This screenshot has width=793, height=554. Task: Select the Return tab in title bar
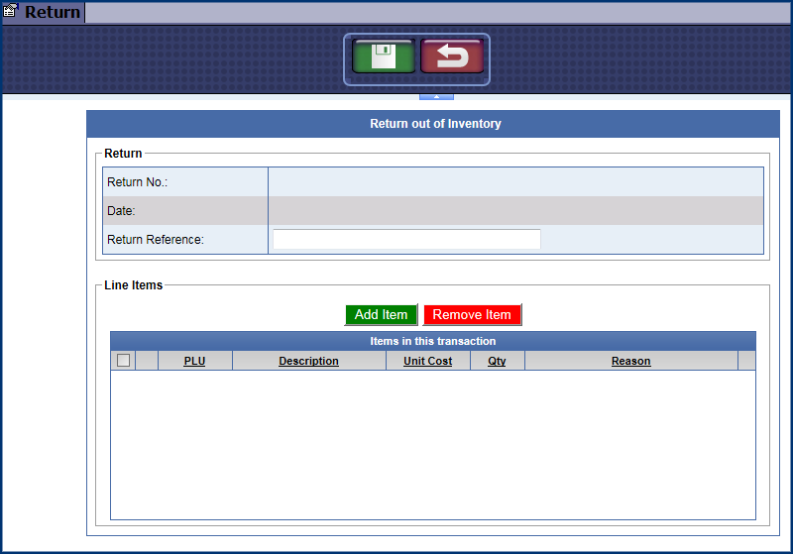tap(52, 13)
